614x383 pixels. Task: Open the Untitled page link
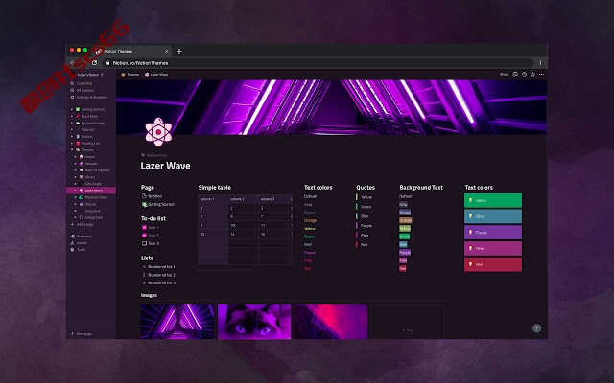click(x=154, y=196)
